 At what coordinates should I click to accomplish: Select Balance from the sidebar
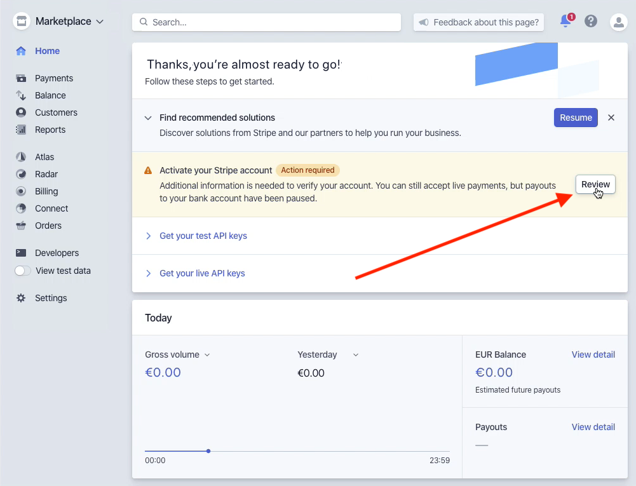coord(51,95)
